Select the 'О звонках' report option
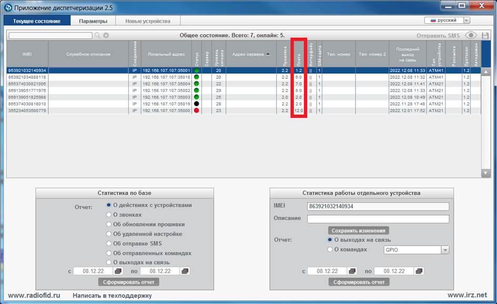The height and width of the screenshot is (304, 497). point(109,215)
